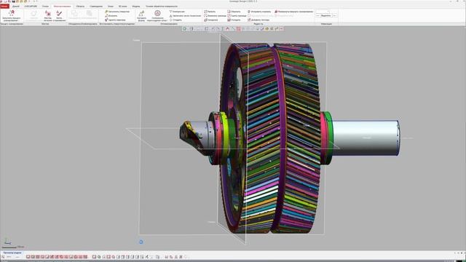Viewport: 466px width, 262px height.
Task: Click the large triangle shape-enhance ribbon icon
Action: click(141, 15)
